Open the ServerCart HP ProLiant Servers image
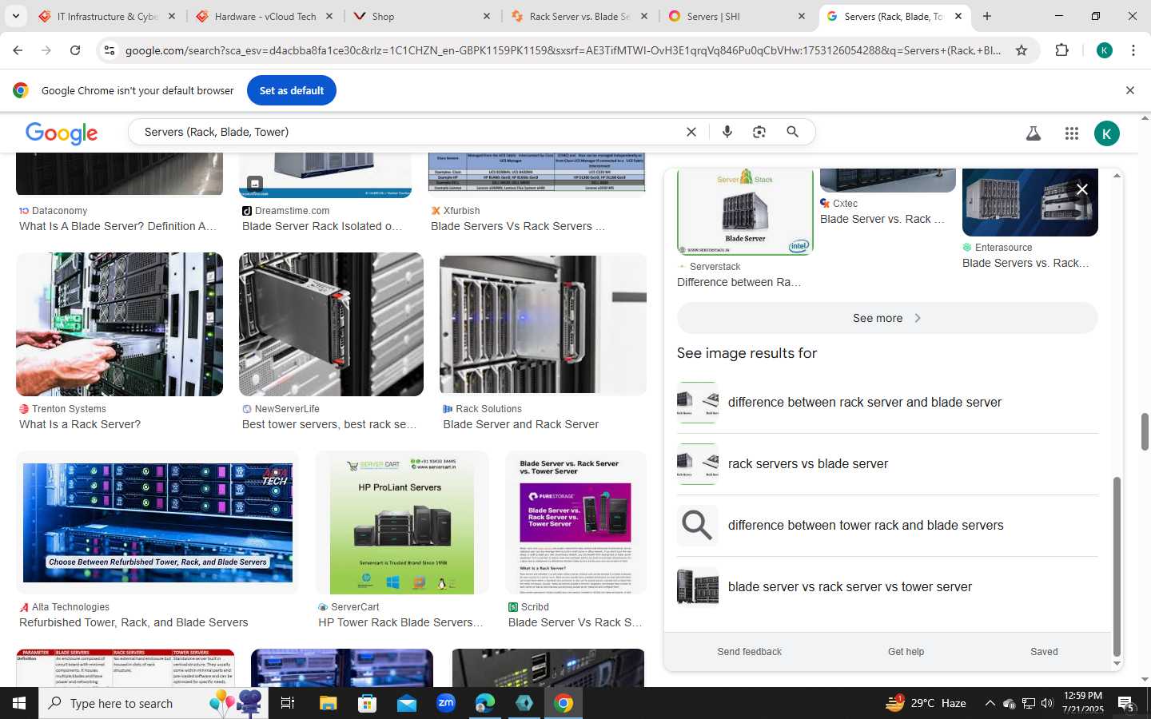1151x719 pixels. click(402, 522)
